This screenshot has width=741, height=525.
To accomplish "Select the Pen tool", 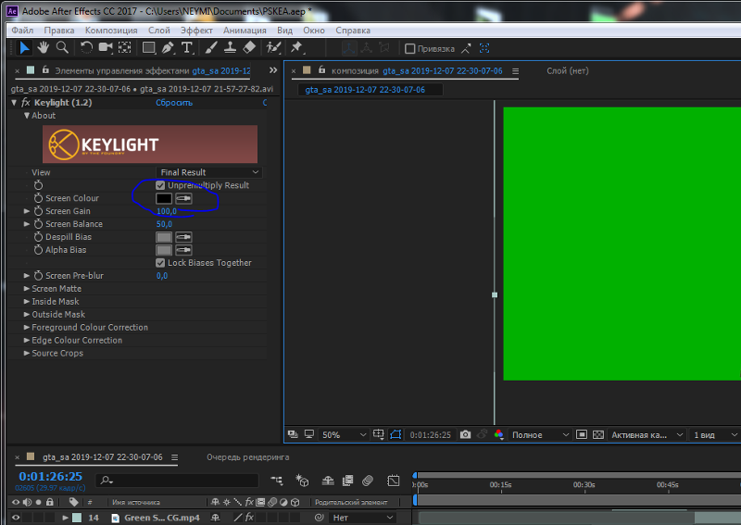I will tap(168, 48).
